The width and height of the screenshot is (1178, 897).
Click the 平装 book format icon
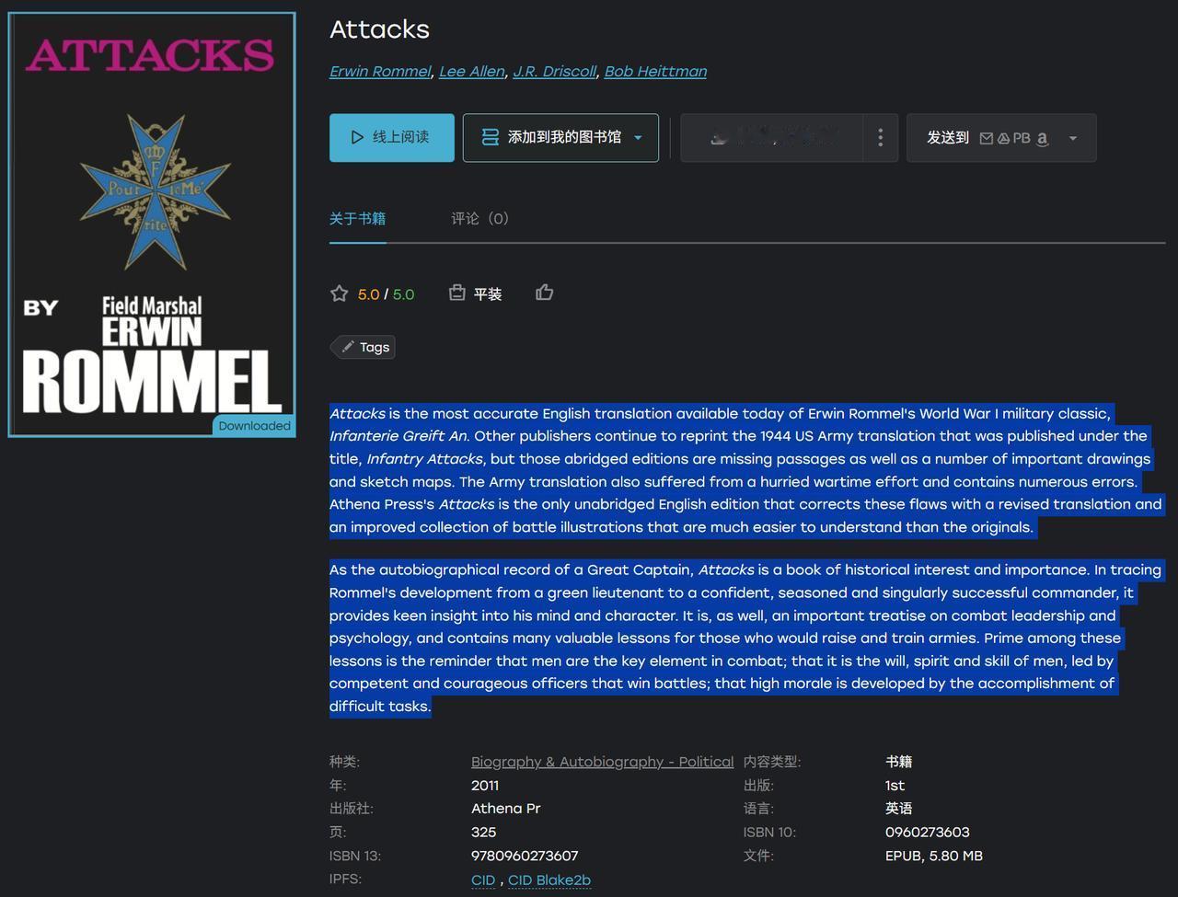tap(456, 293)
